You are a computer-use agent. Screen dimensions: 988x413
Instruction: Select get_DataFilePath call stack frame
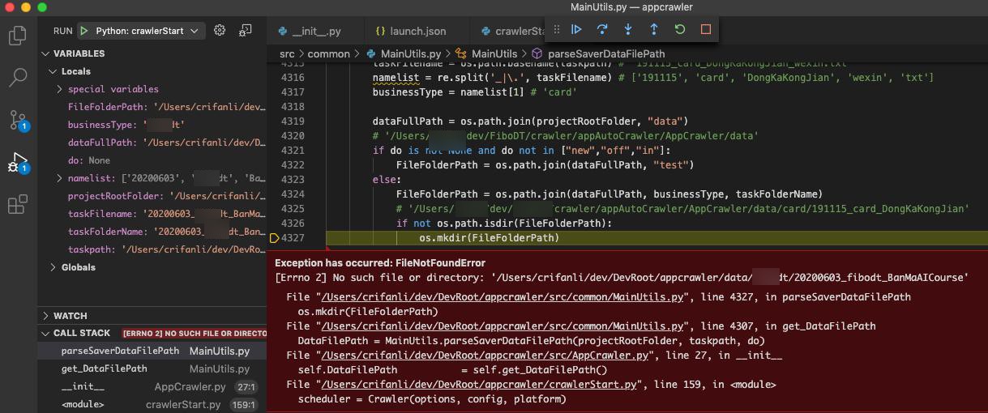(152, 368)
